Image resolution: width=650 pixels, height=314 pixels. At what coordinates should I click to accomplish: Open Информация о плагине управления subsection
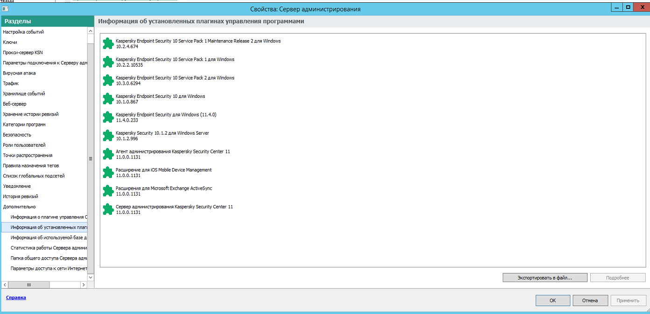tap(49, 217)
